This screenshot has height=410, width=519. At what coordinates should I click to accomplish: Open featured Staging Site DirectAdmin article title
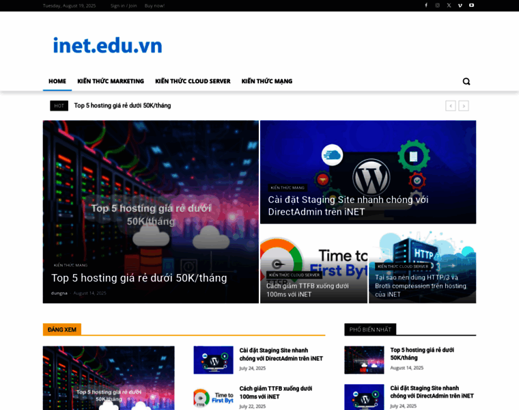tap(348, 206)
